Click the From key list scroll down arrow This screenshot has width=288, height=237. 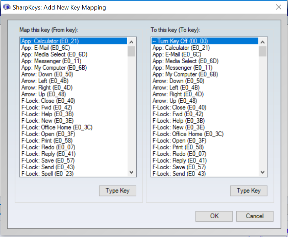[131, 172]
